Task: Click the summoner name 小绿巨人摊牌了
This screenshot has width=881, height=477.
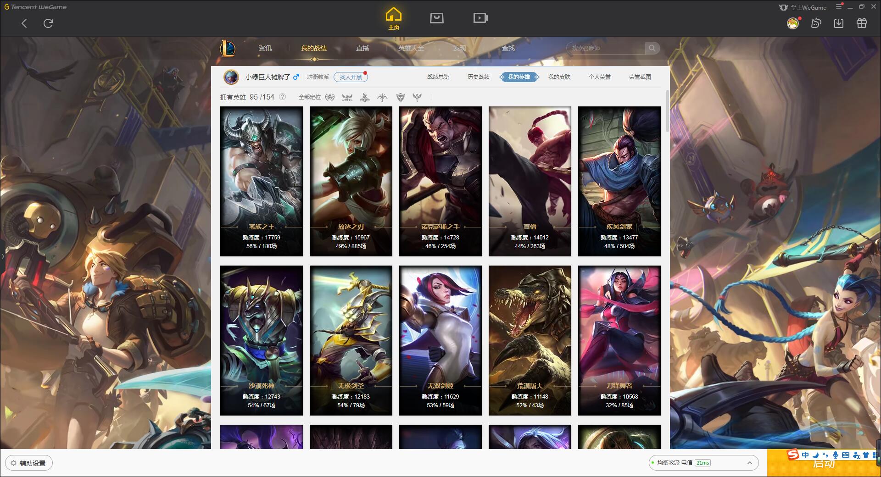Action: 268,77
